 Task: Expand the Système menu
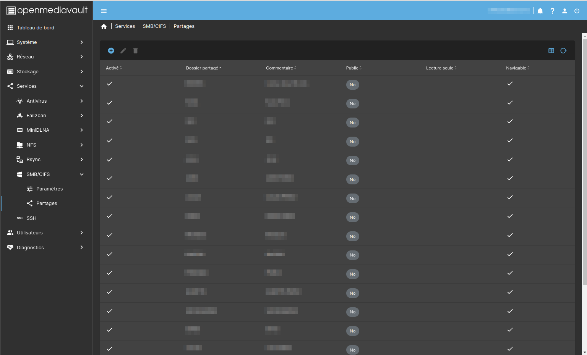point(46,42)
